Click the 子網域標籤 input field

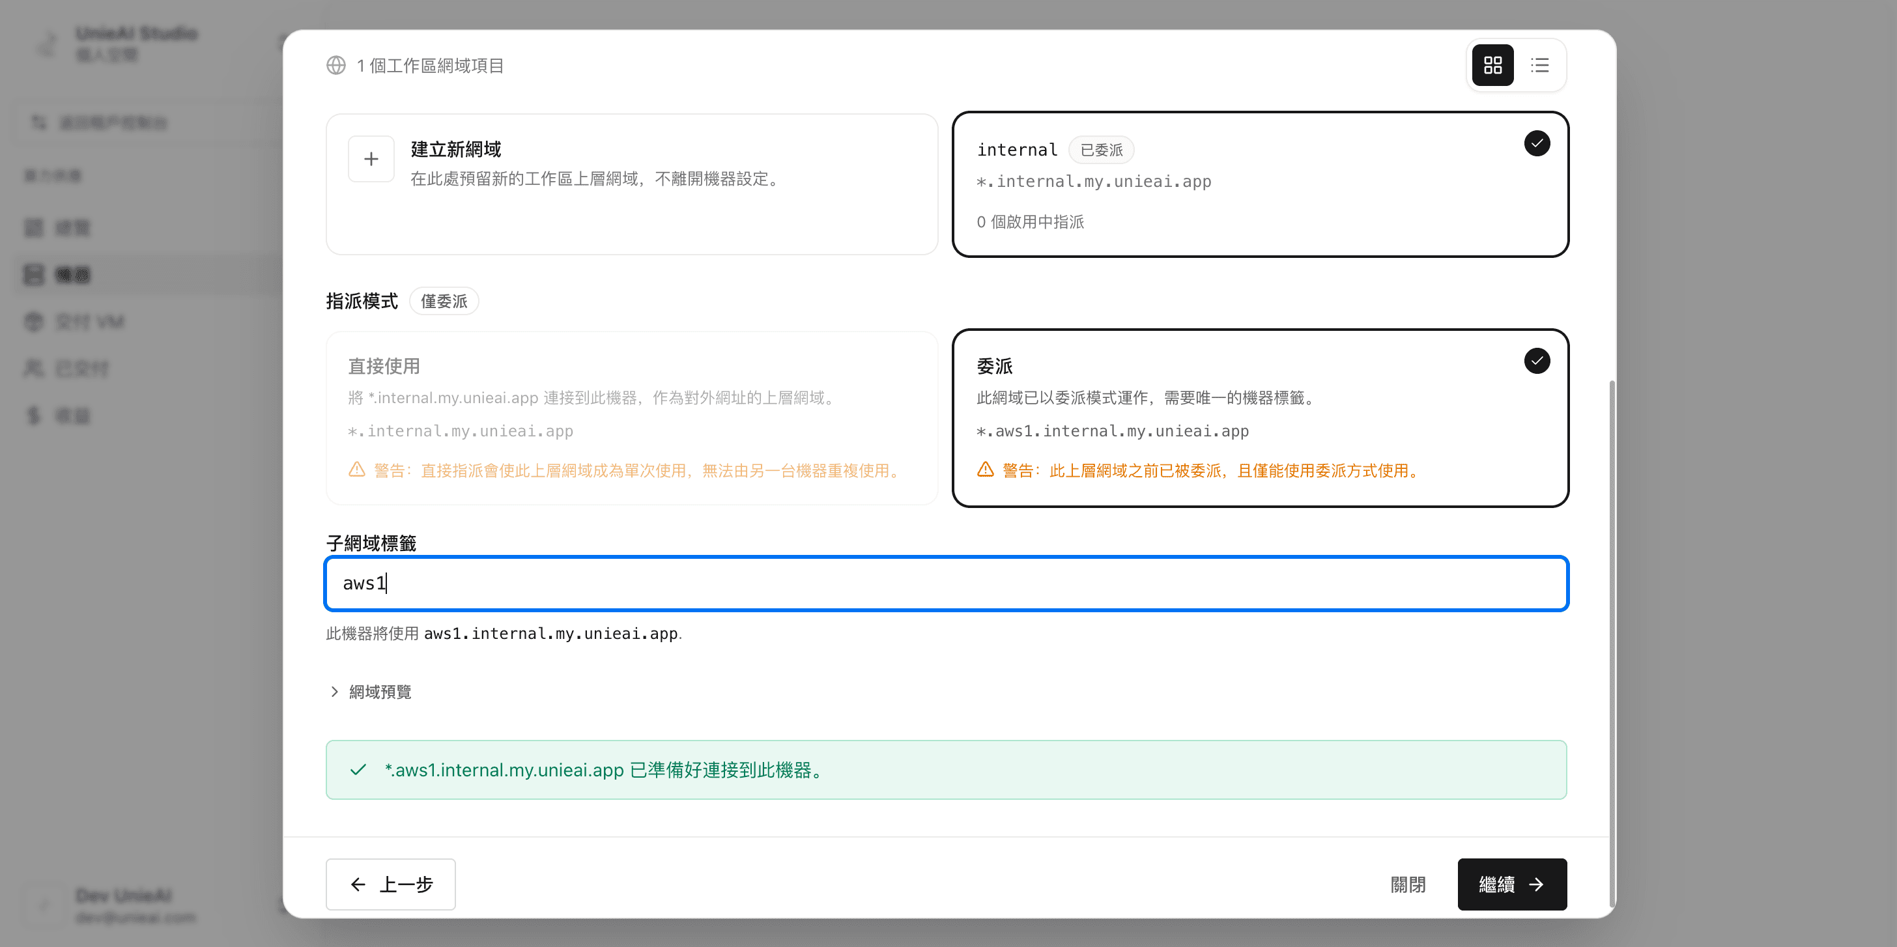click(947, 583)
